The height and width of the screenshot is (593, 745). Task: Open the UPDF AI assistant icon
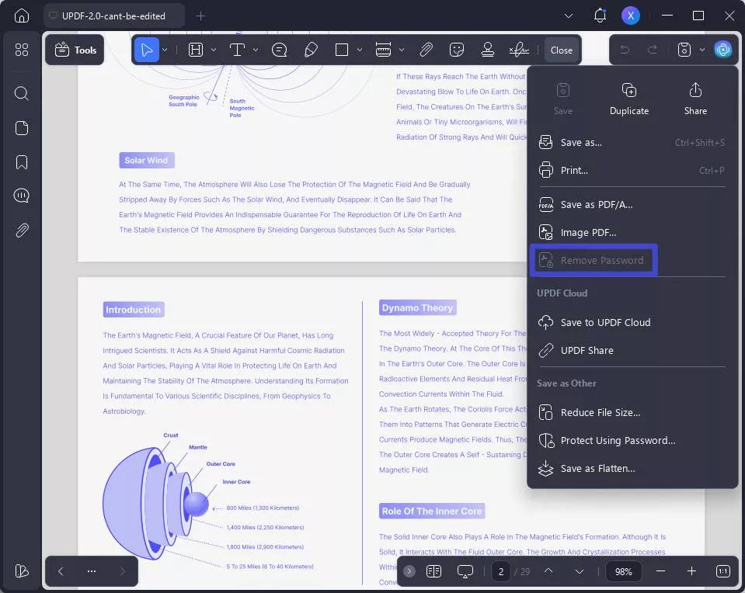[x=723, y=50]
